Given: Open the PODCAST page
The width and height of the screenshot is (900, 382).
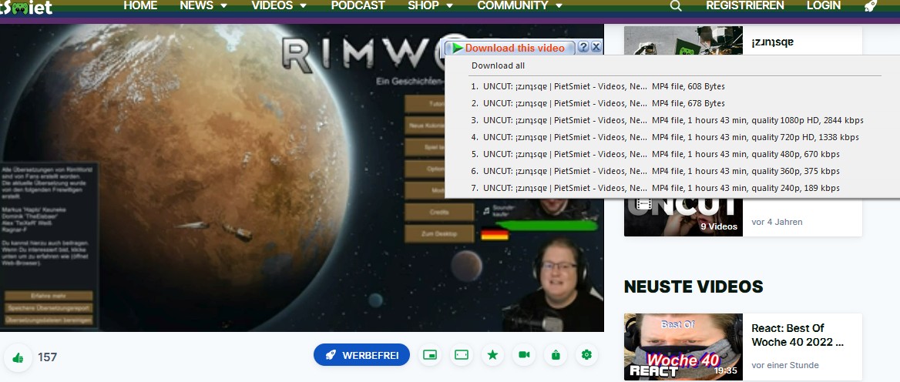Looking at the screenshot, I should point(358,5).
